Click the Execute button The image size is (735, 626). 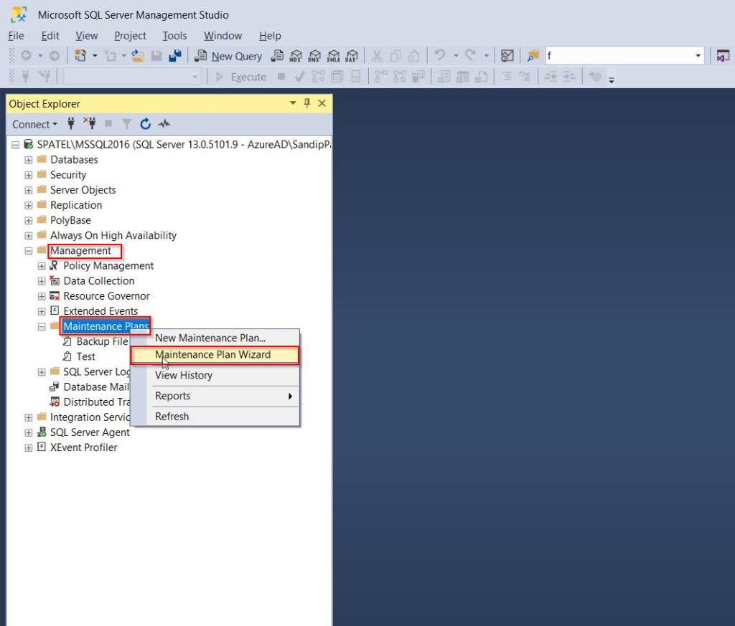tap(241, 77)
